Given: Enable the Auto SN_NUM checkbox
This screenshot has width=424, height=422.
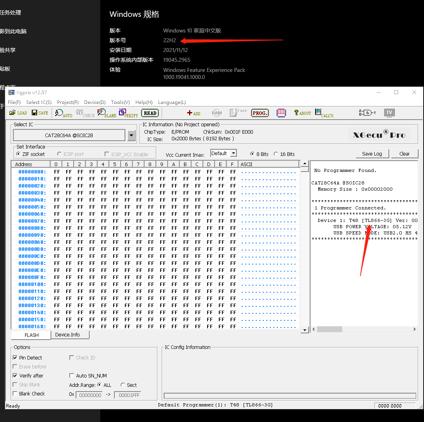Looking at the screenshot, I should pos(72,376).
